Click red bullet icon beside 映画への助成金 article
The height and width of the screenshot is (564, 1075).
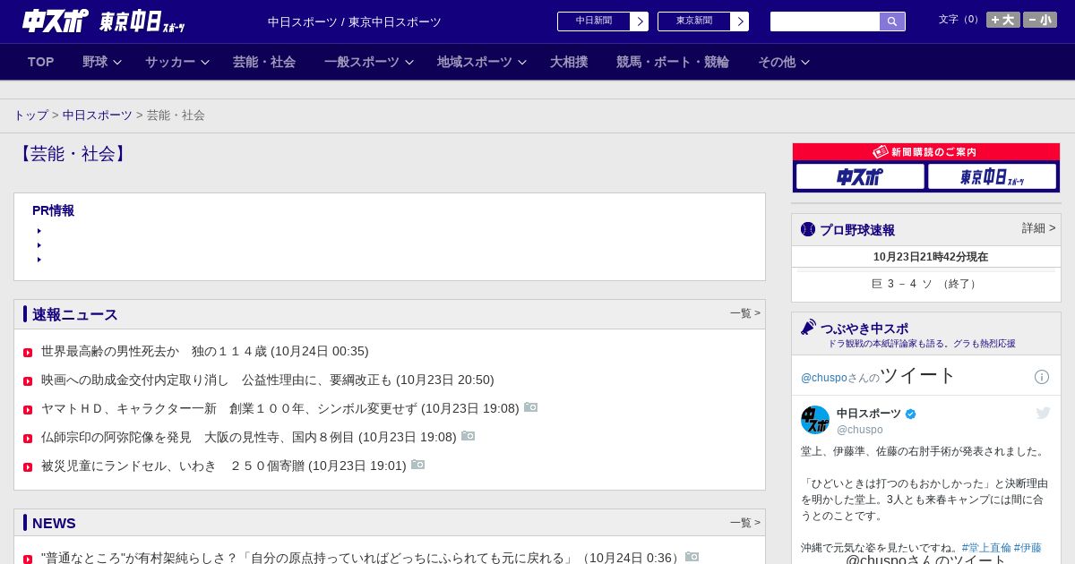[28, 381]
